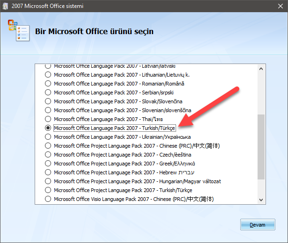The width and height of the screenshot is (288, 243).
Task: Choose Slovenian/slovenščina language pack radio
Action: (x=48, y=110)
